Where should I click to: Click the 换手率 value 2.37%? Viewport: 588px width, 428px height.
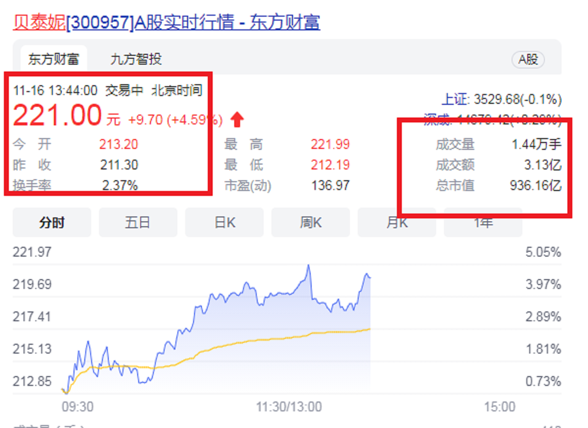coord(120,186)
